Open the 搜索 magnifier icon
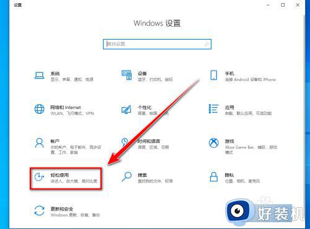 (x=126, y=177)
